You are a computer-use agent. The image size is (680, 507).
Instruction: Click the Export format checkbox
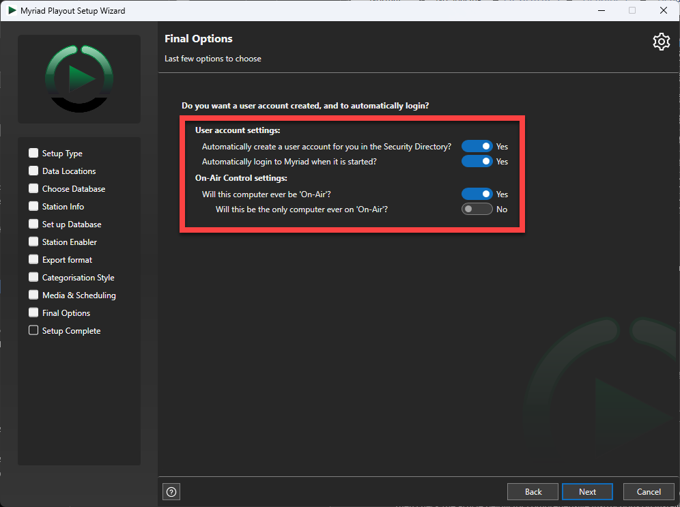(33, 259)
